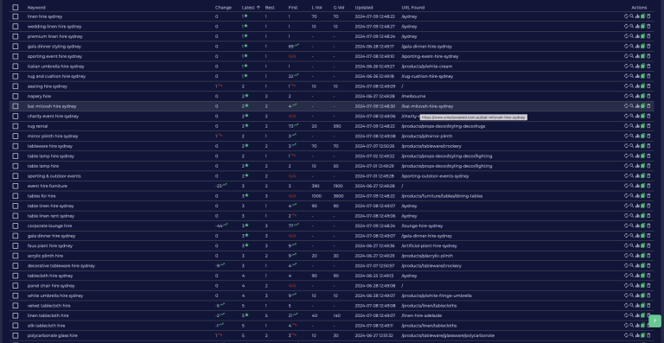Delete the 'panel chair hire sydney' keyword
Screen dimensions: 664x343
tap(648, 285)
